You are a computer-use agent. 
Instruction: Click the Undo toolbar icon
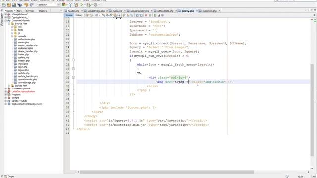click(26, 5)
